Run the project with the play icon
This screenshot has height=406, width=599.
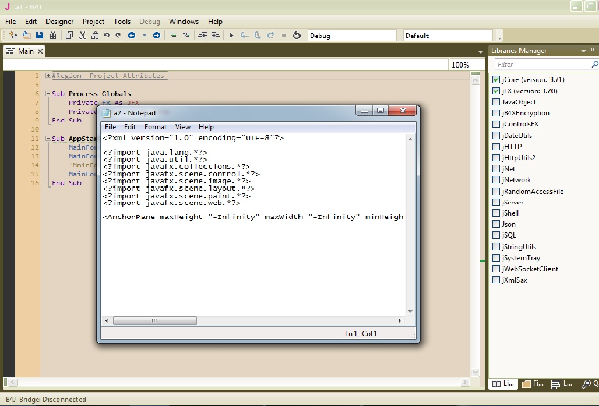(x=231, y=36)
